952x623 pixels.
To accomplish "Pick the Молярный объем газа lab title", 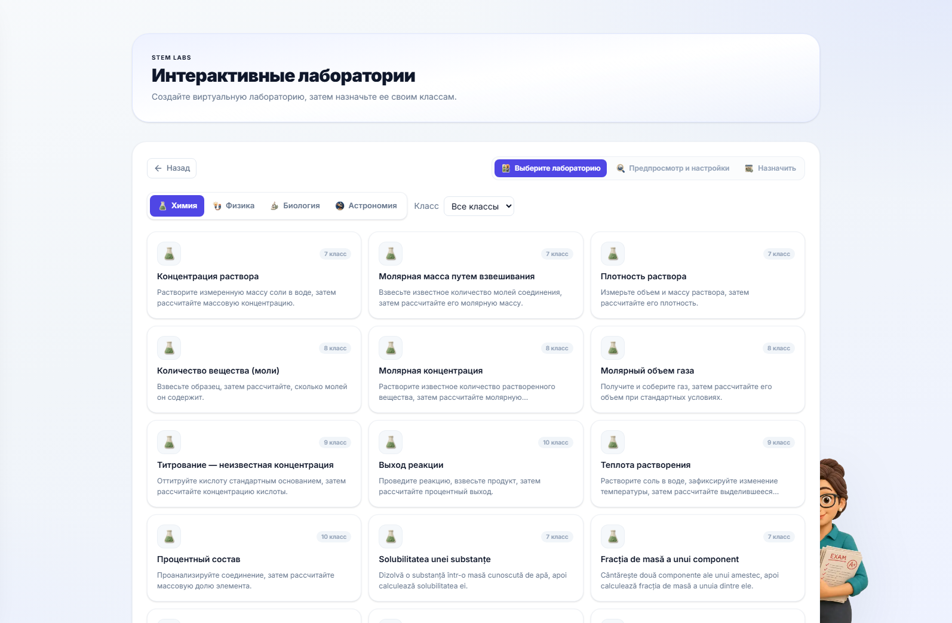I will click(x=647, y=371).
